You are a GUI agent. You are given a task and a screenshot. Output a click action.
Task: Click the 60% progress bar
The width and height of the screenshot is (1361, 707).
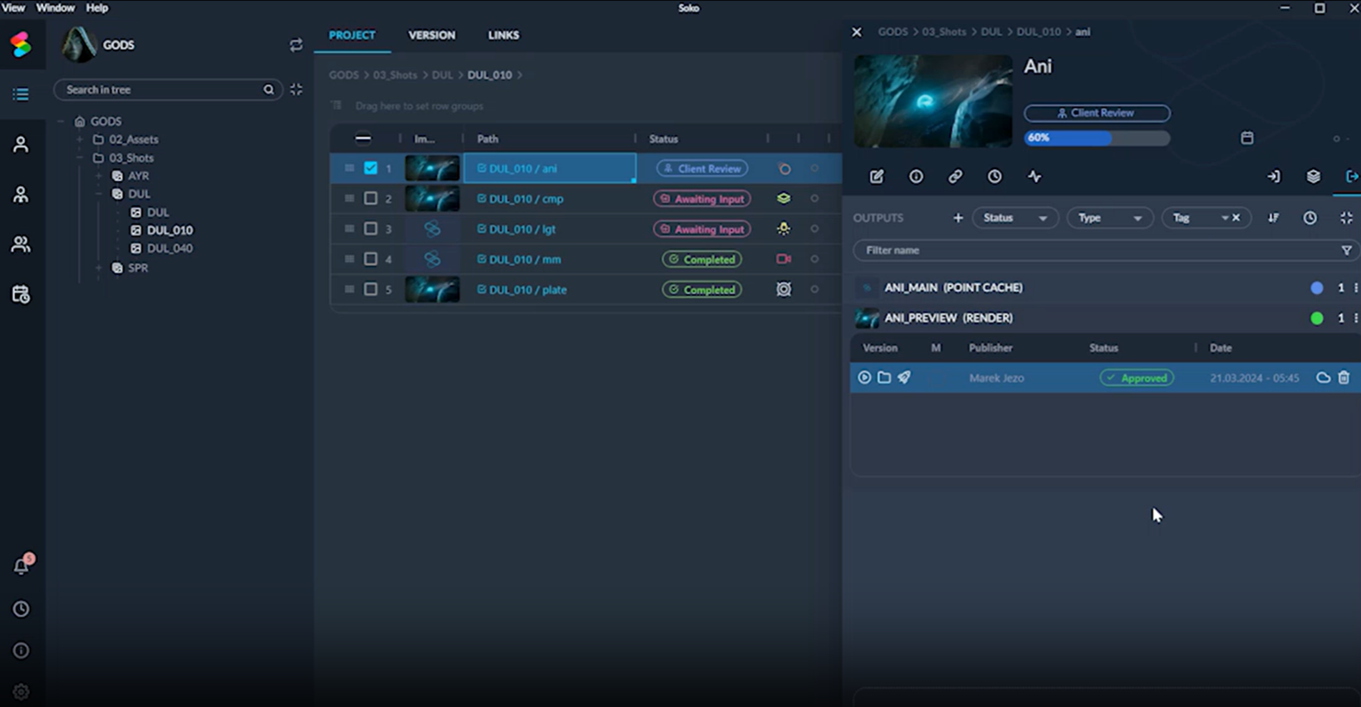point(1097,138)
